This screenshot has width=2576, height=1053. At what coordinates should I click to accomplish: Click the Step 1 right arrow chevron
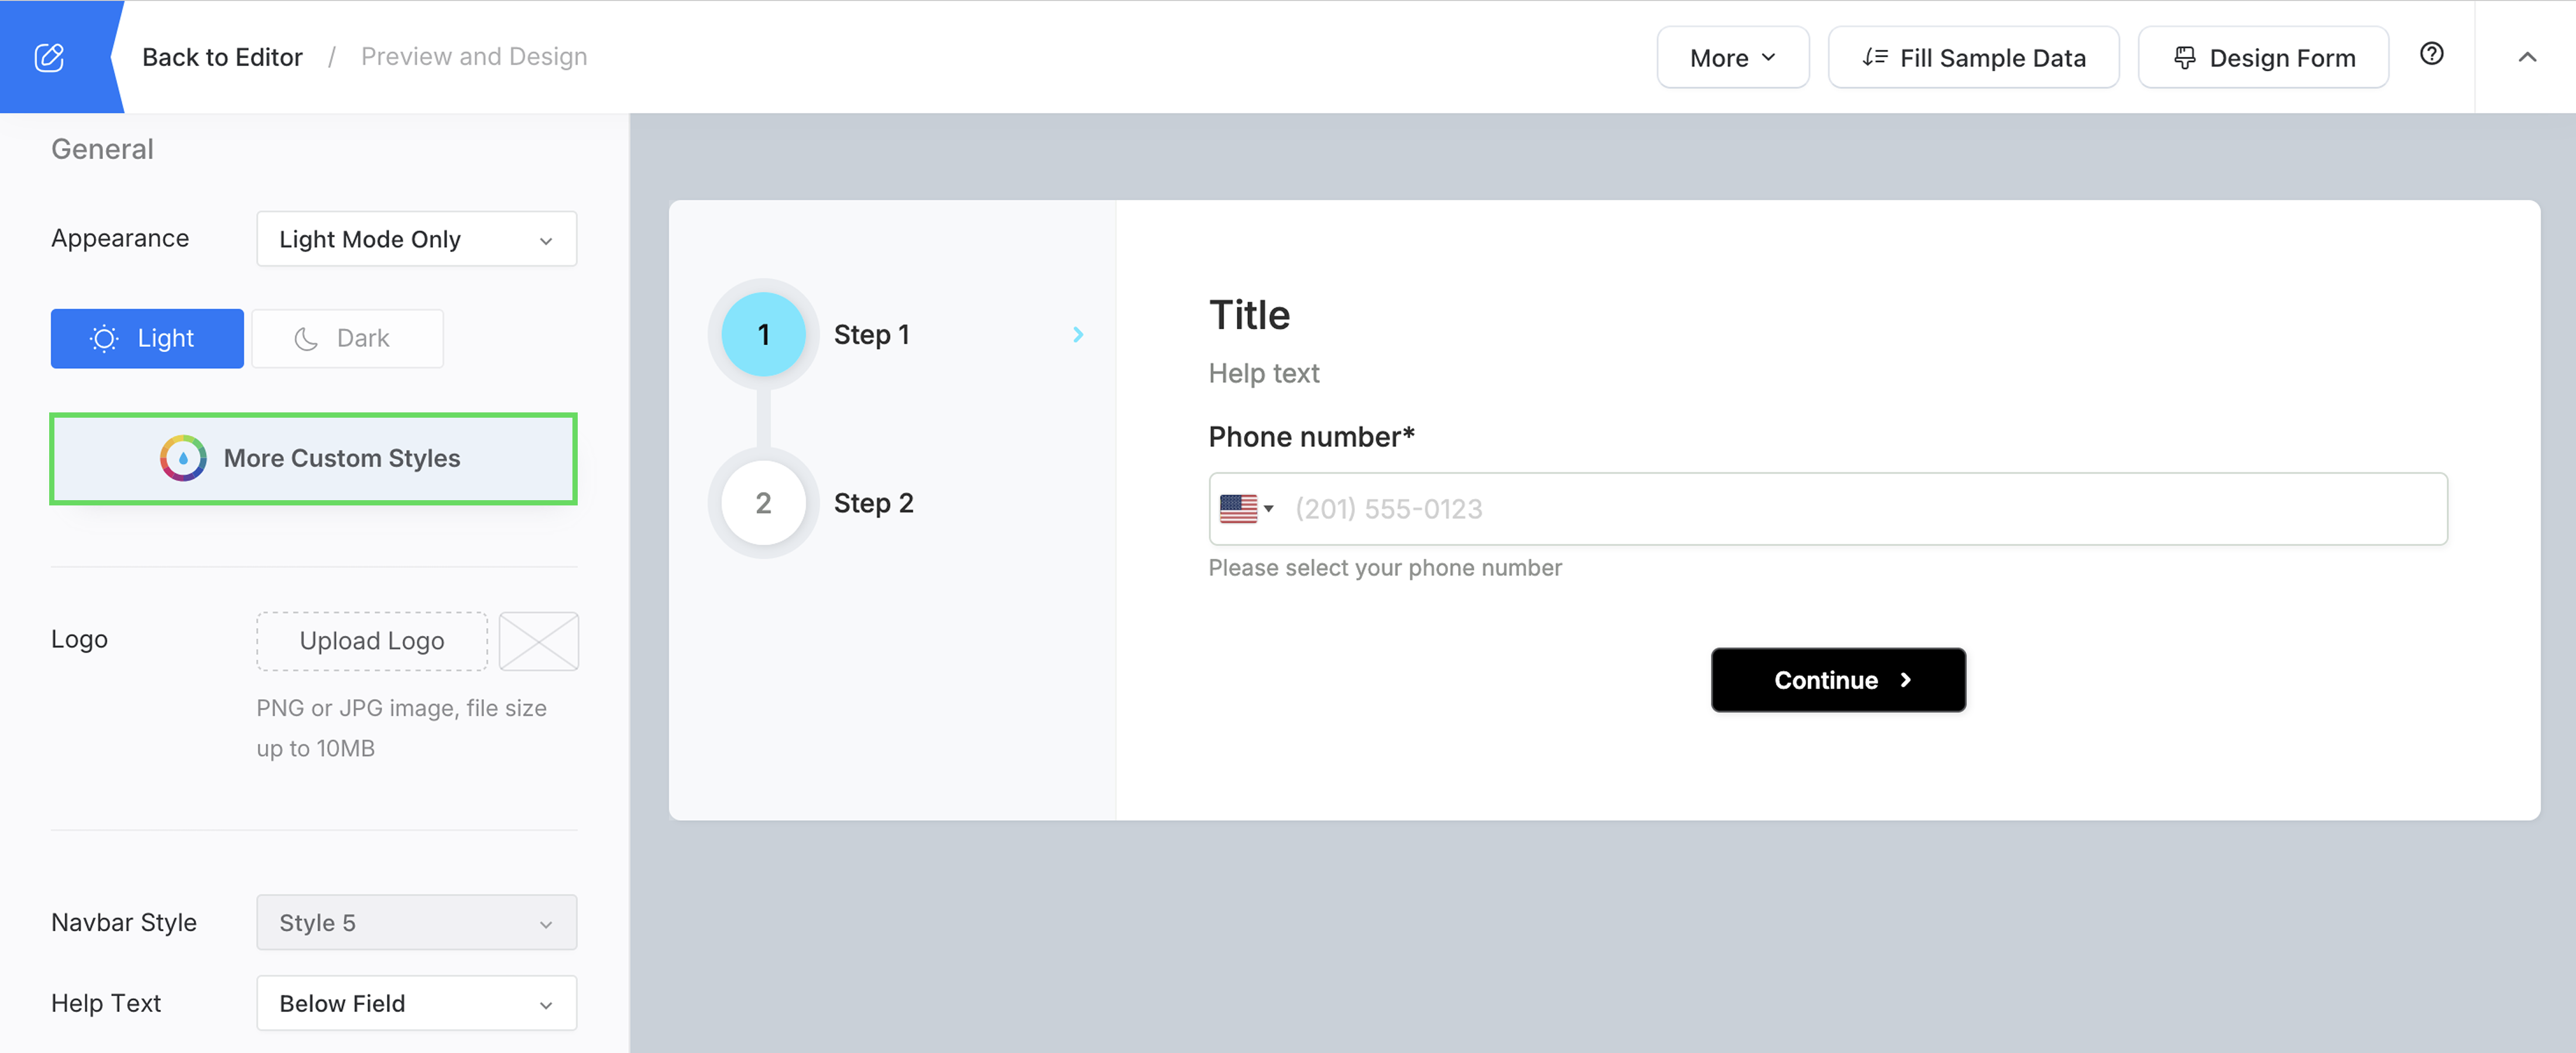1077,335
